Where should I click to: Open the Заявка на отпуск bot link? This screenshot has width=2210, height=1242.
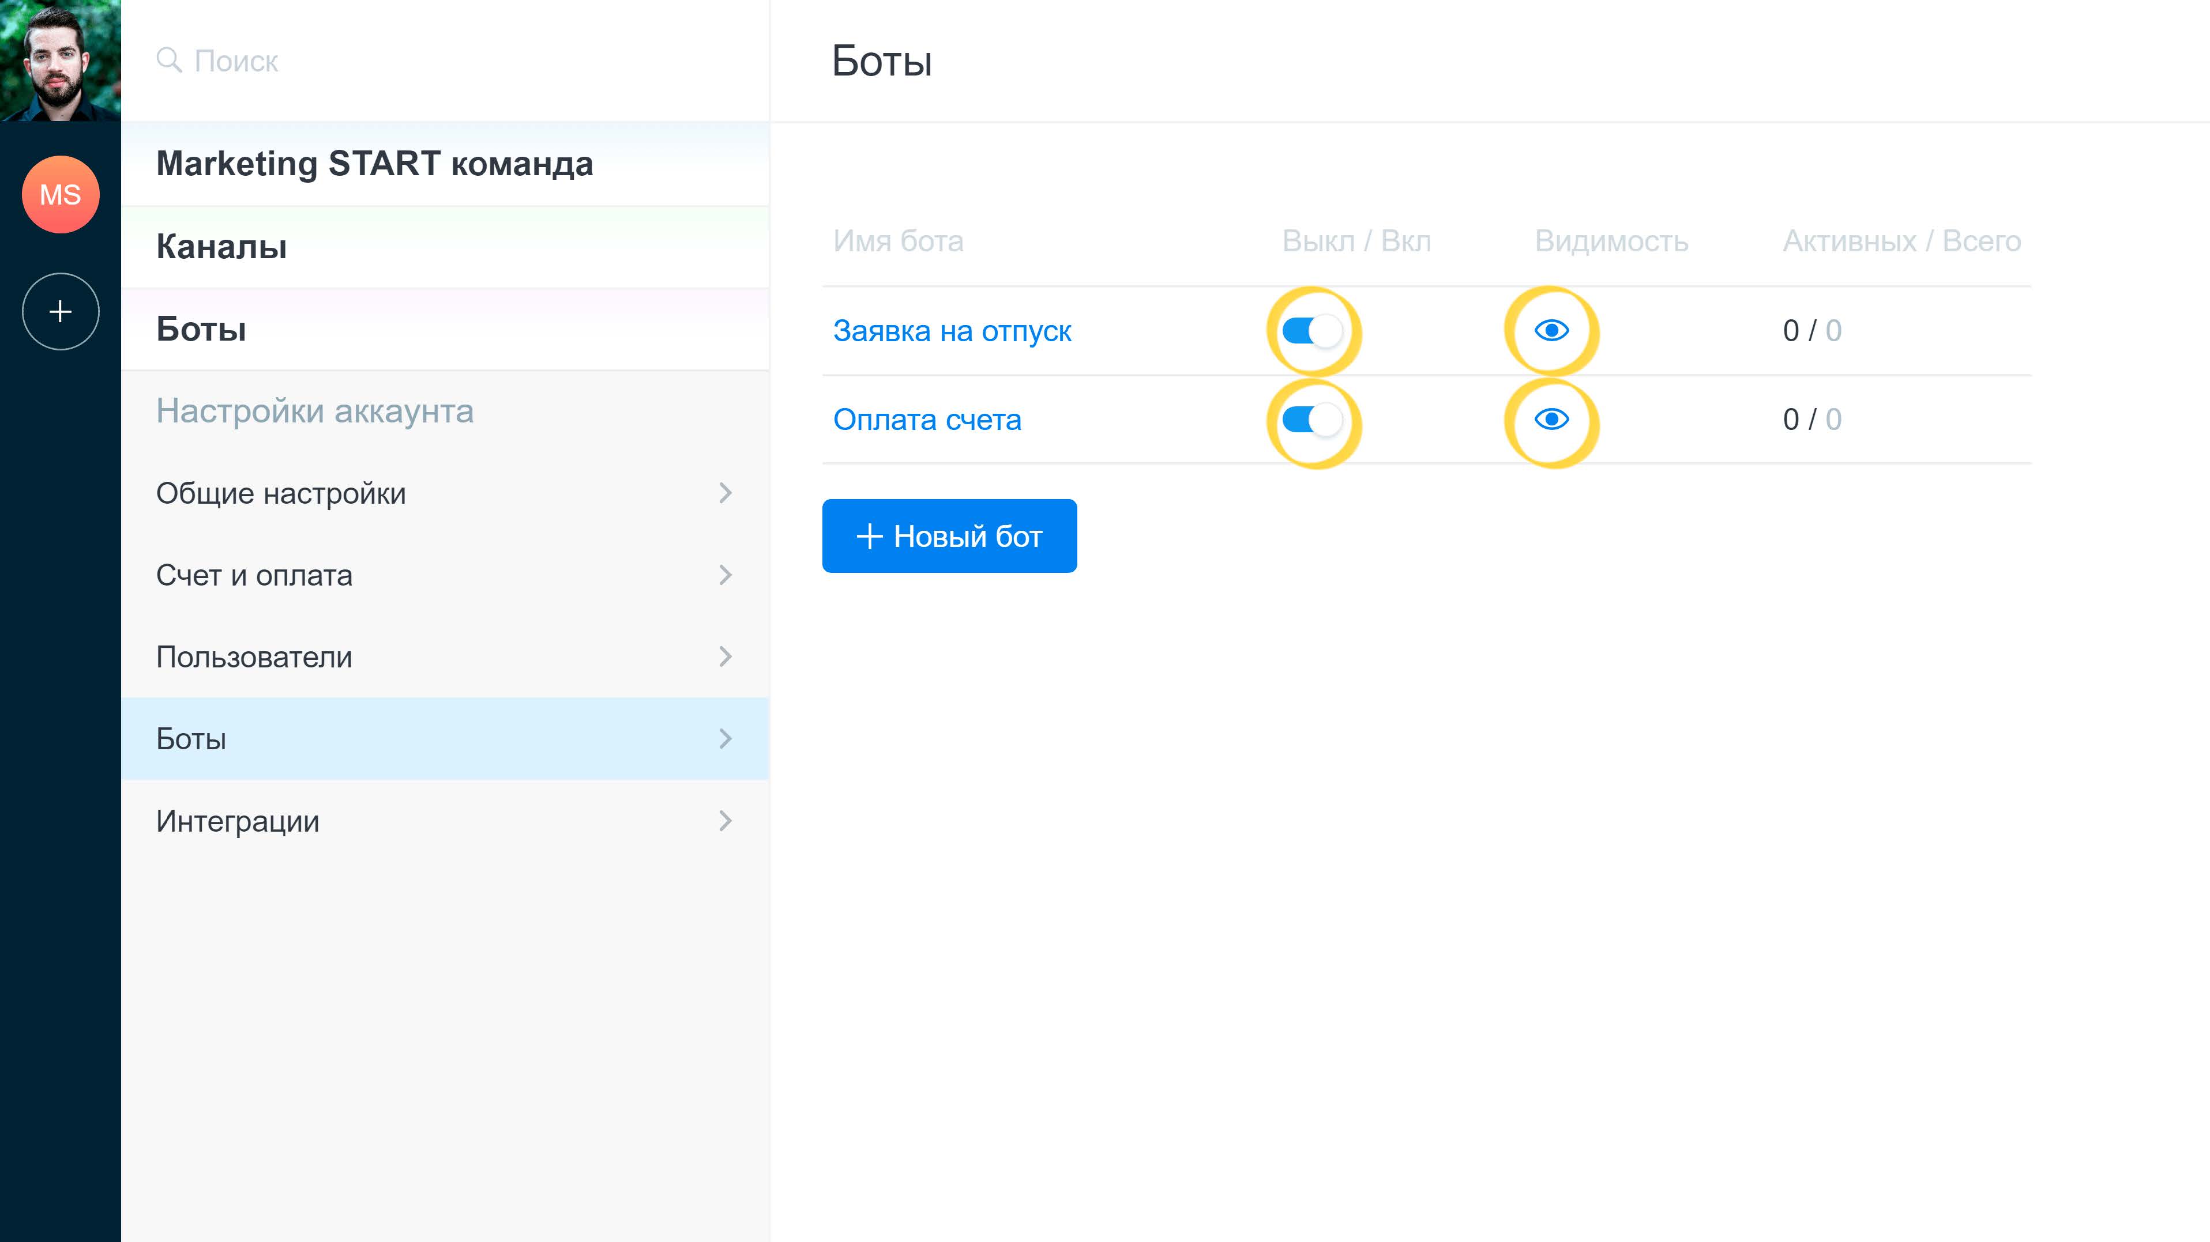click(x=952, y=331)
